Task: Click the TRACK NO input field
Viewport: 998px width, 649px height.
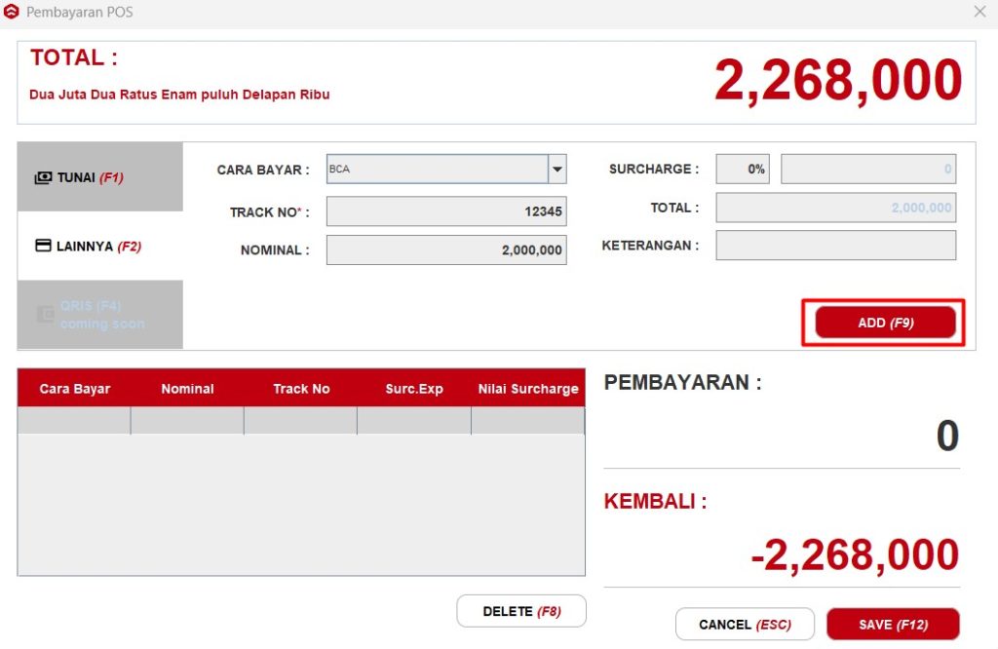Action: 445,211
